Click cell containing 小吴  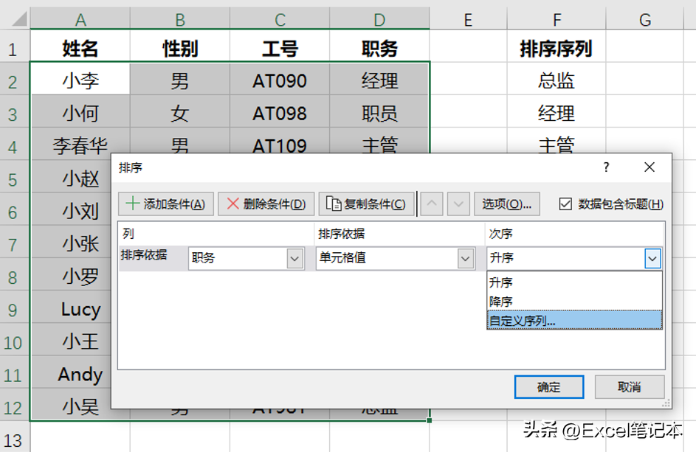71,406
